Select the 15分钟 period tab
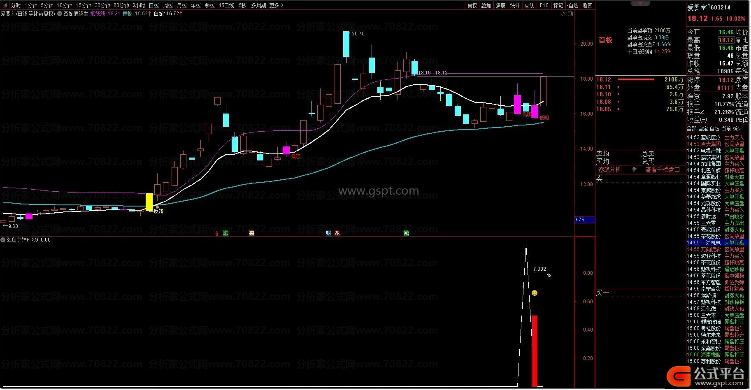The height and width of the screenshot is (390, 751). [84, 5]
